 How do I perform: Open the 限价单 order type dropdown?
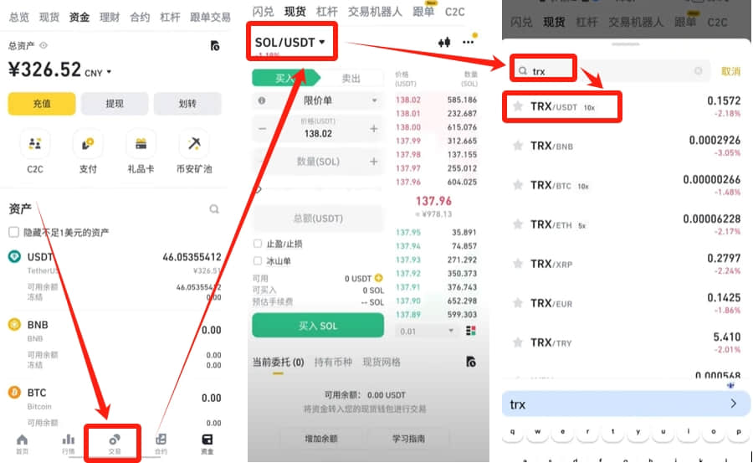click(318, 100)
